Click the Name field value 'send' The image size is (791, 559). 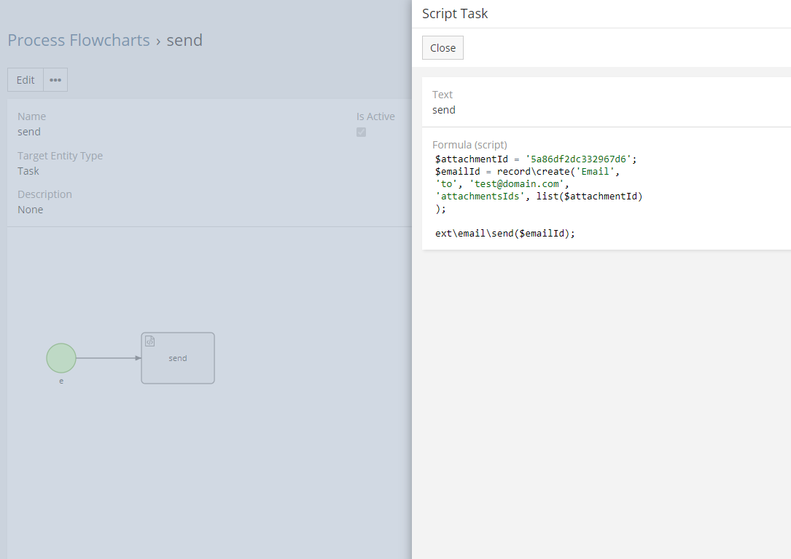(x=29, y=132)
